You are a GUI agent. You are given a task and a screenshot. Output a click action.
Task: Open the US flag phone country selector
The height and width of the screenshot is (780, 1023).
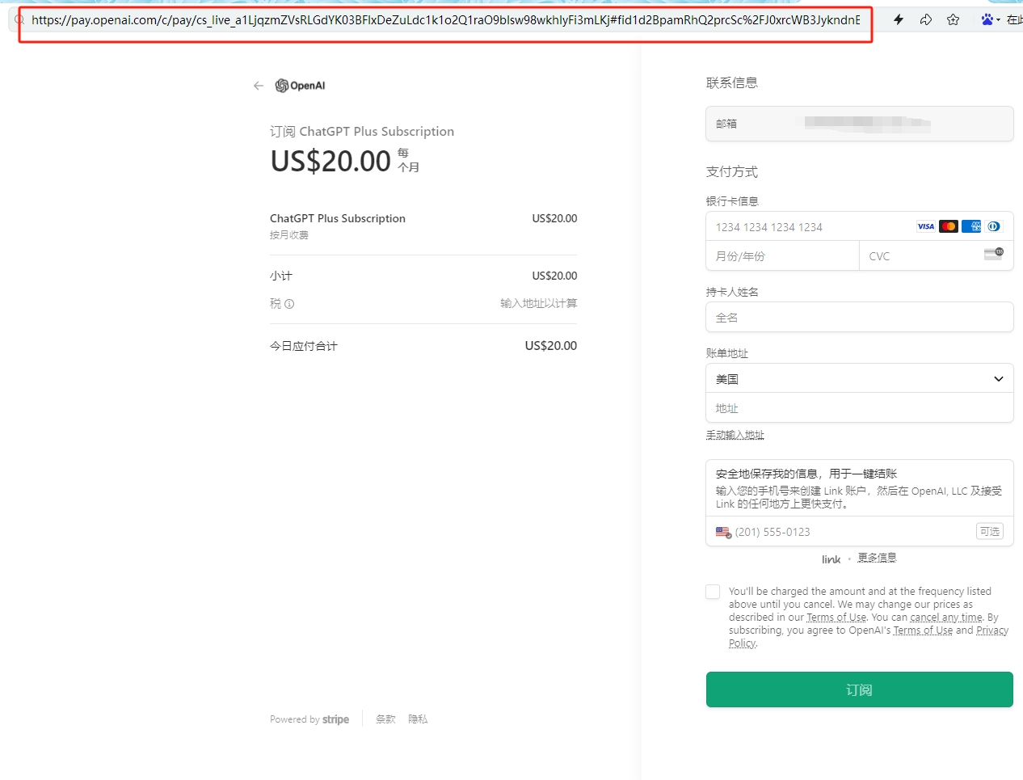click(x=722, y=532)
